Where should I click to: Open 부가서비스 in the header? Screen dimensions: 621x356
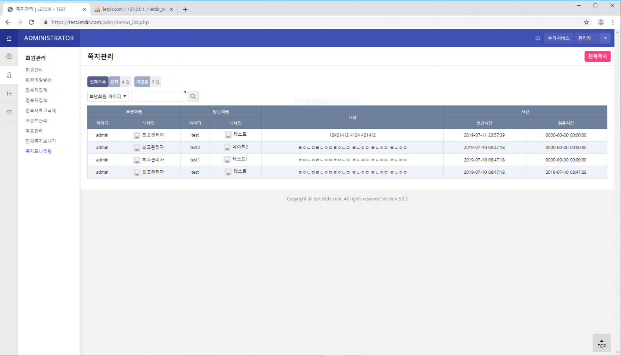558,38
